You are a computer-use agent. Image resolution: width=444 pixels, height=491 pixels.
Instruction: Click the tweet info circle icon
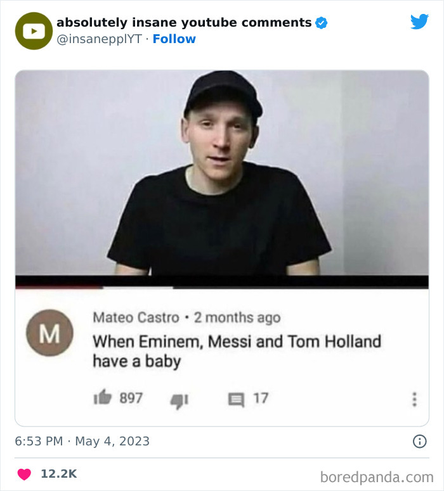point(419,442)
